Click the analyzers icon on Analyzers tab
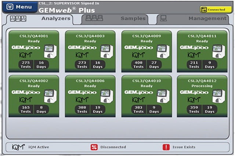This screenshot has width=235, height=156. 18,19
